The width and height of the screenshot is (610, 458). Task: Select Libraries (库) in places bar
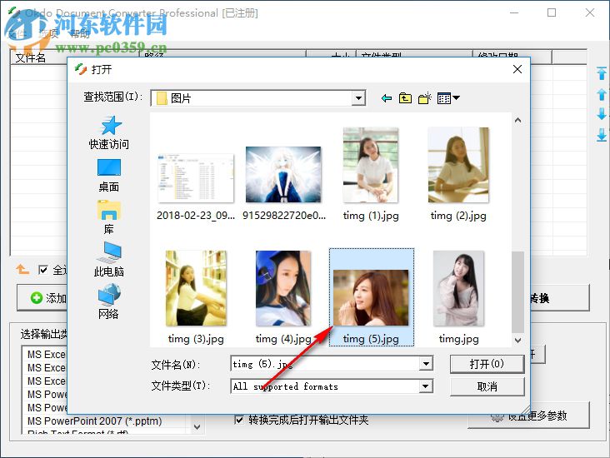(x=109, y=217)
